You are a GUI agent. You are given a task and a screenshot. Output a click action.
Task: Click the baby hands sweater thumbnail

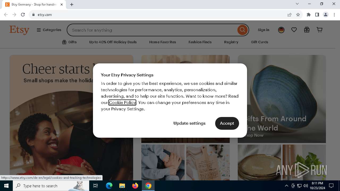tap(163, 162)
